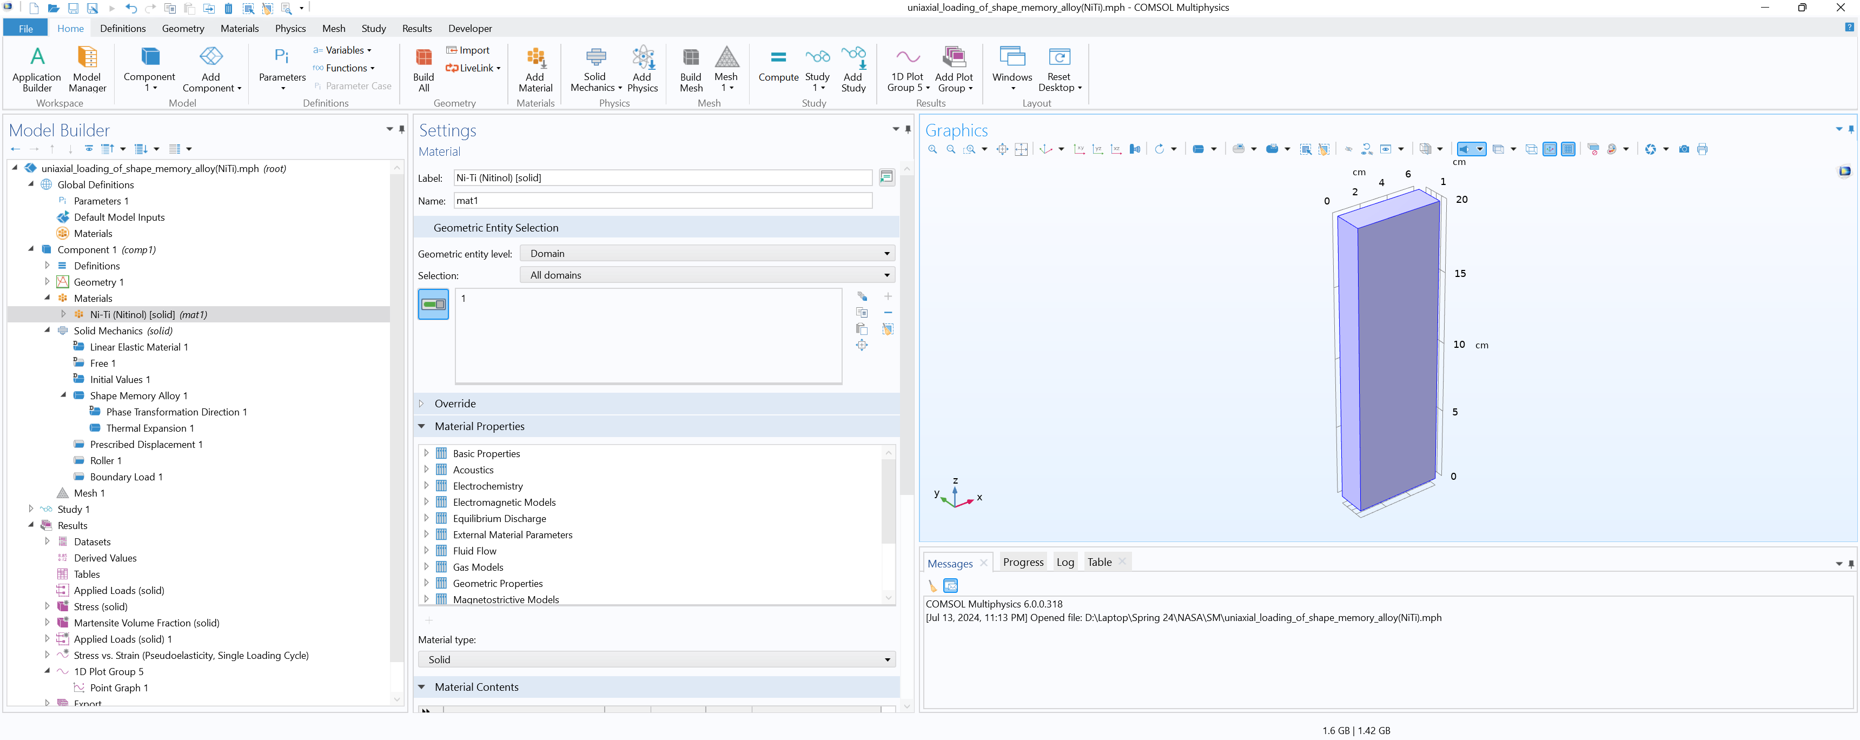Switch to the Log tab

click(x=1064, y=563)
